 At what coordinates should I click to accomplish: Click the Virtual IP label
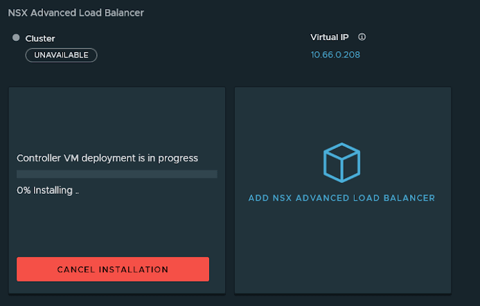click(330, 37)
